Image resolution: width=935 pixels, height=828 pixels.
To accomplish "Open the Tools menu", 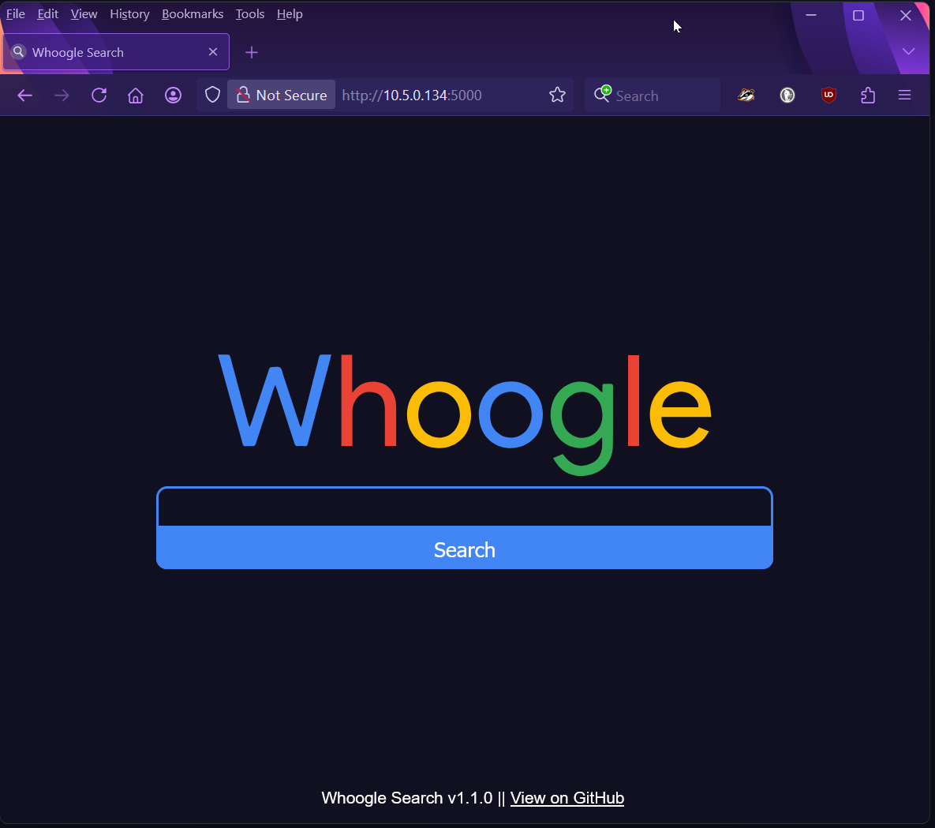I will click(x=249, y=14).
